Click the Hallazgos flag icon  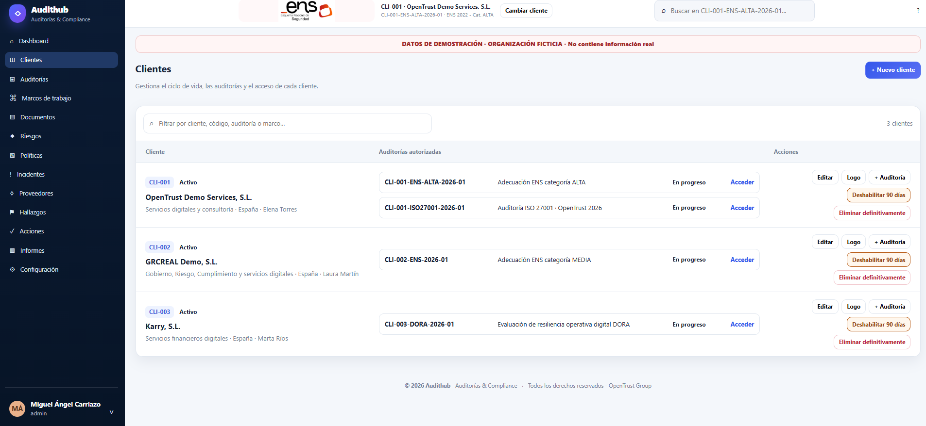(12, 213)
